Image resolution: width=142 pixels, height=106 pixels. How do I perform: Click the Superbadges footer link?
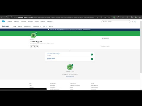coord(53,85)
